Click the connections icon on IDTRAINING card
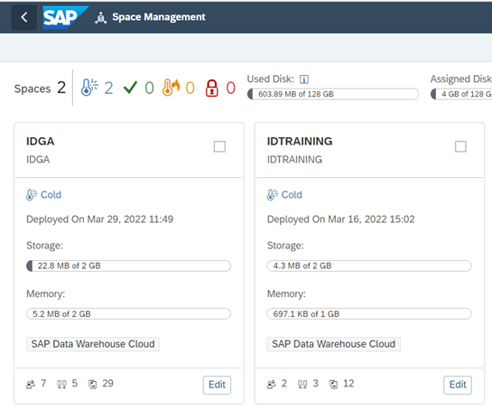 (x=302, y=384)
